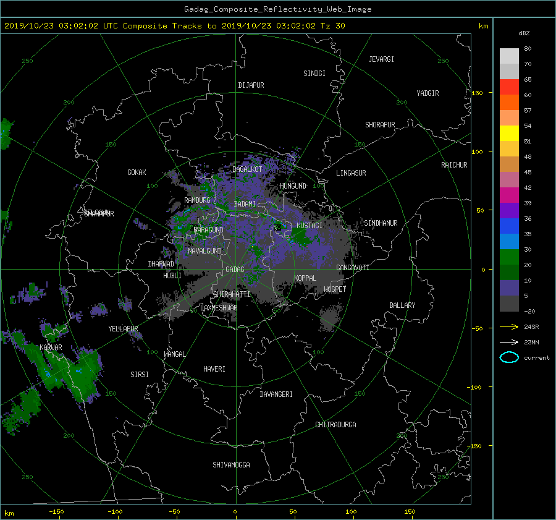Viewport: 556px width, 520px height.
Task: Select the dark gray swatch between 5 and -20 dBZ
Action: (x=509, y=304)
